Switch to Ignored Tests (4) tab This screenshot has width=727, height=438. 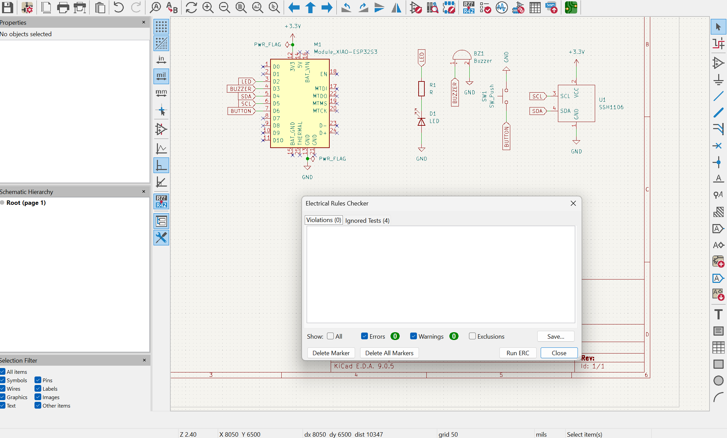pos(367,220)
